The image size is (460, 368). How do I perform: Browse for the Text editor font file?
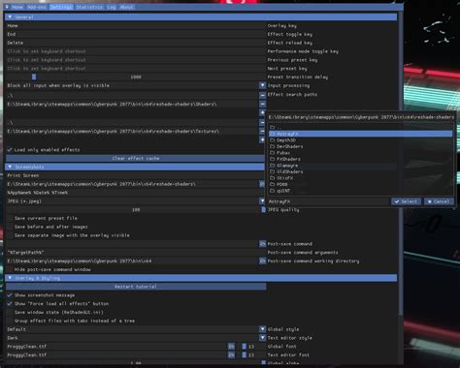click(231, 354)
